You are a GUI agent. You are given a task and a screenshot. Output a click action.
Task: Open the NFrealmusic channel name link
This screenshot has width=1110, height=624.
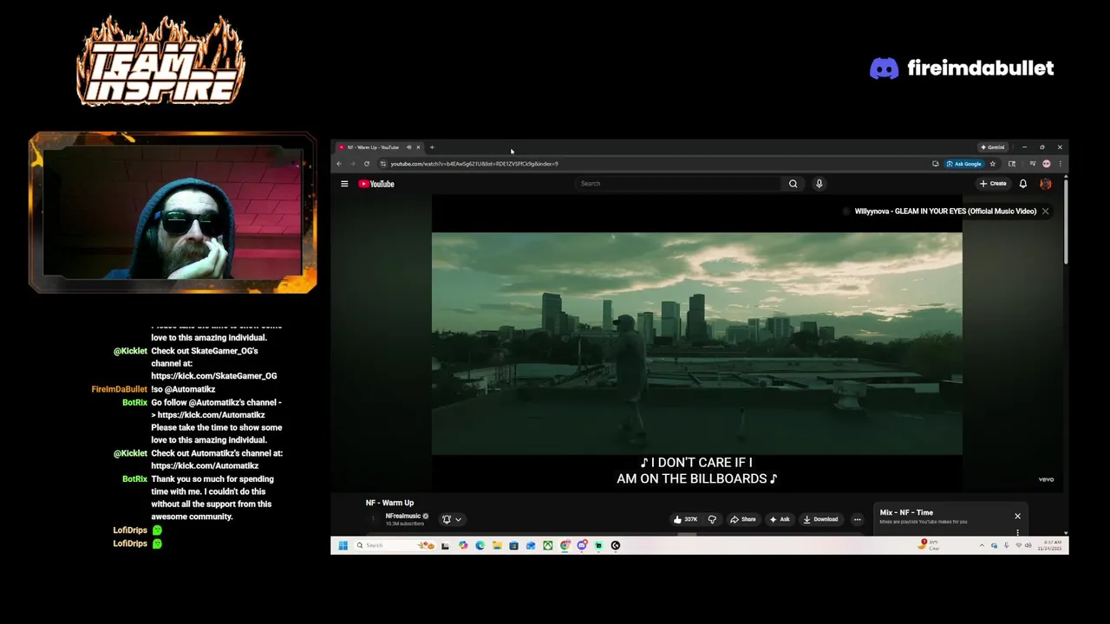click(403, 516)
